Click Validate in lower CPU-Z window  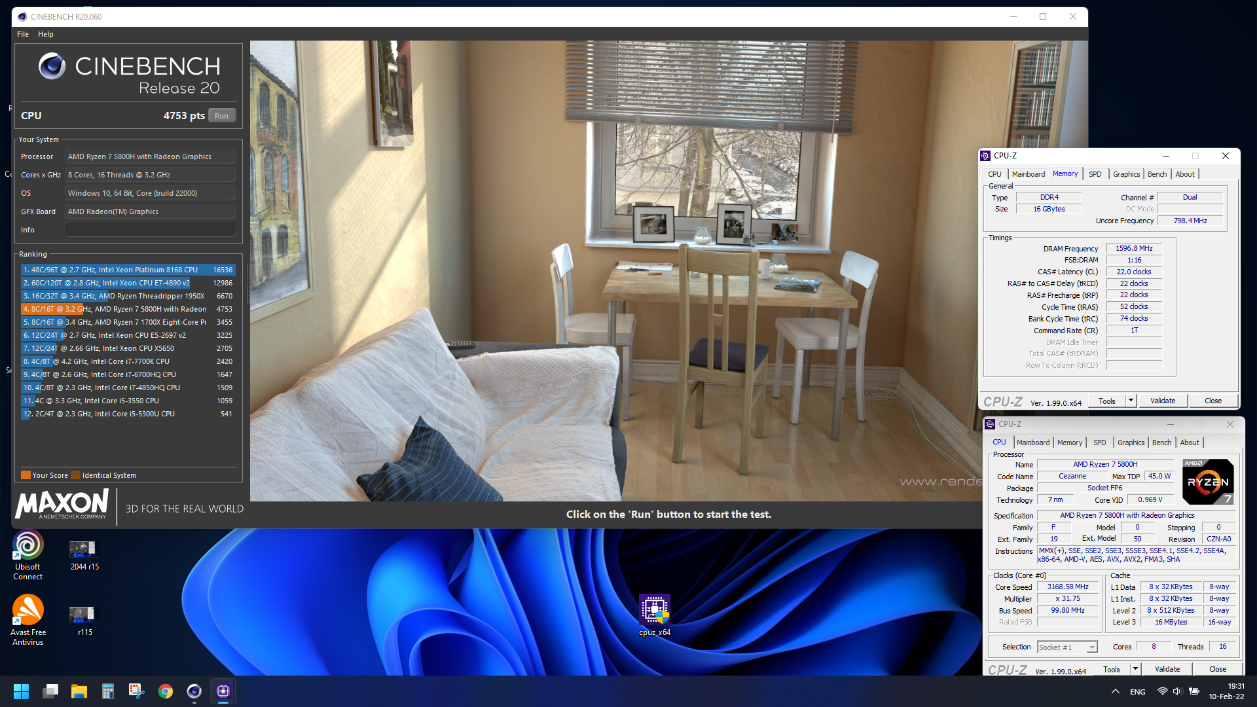(x=1167, y=670)
